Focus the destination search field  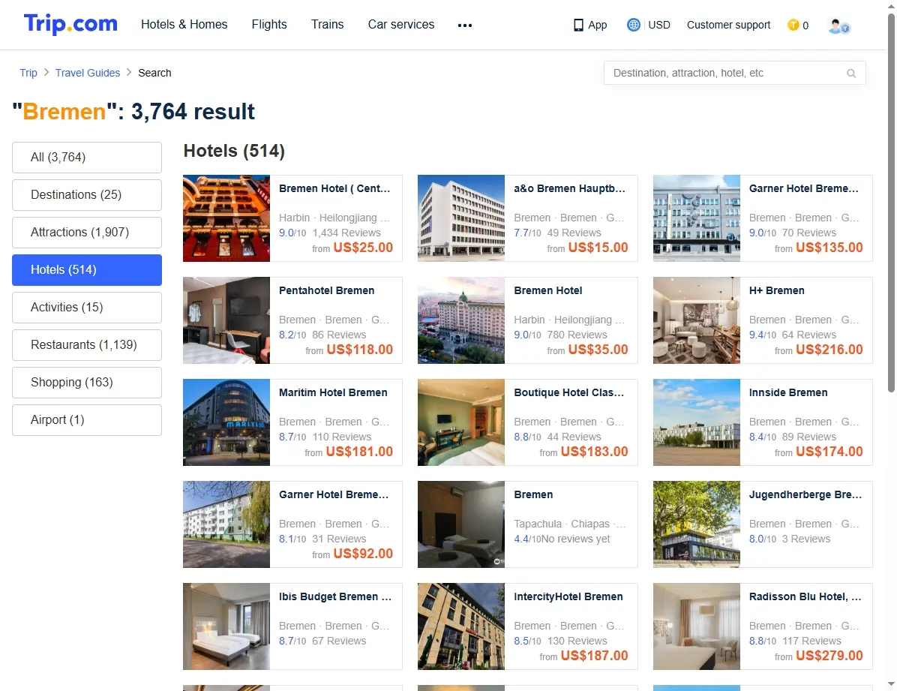pos(734,74)
